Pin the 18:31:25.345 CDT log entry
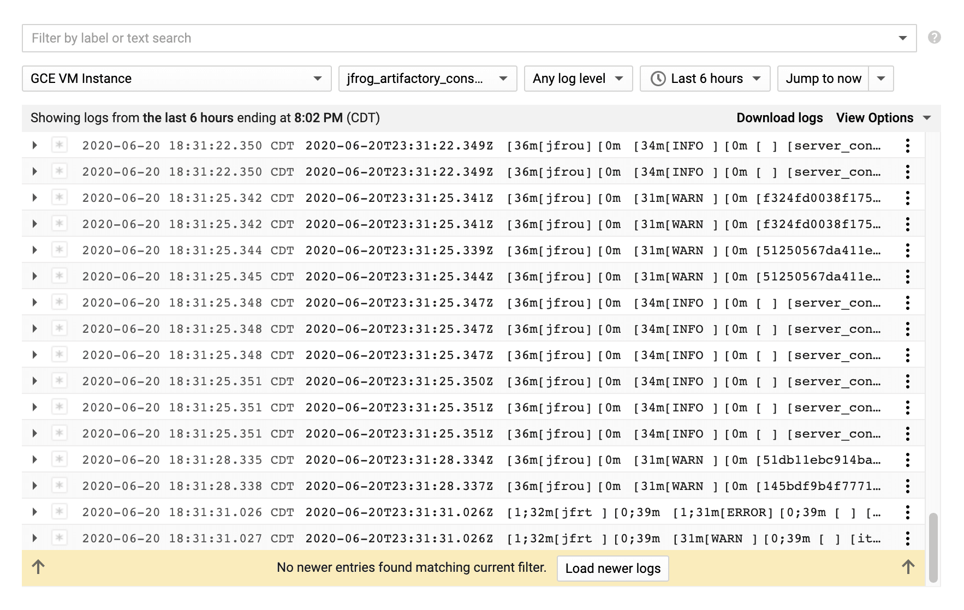 pyautogui.click(x=59, y=276)
